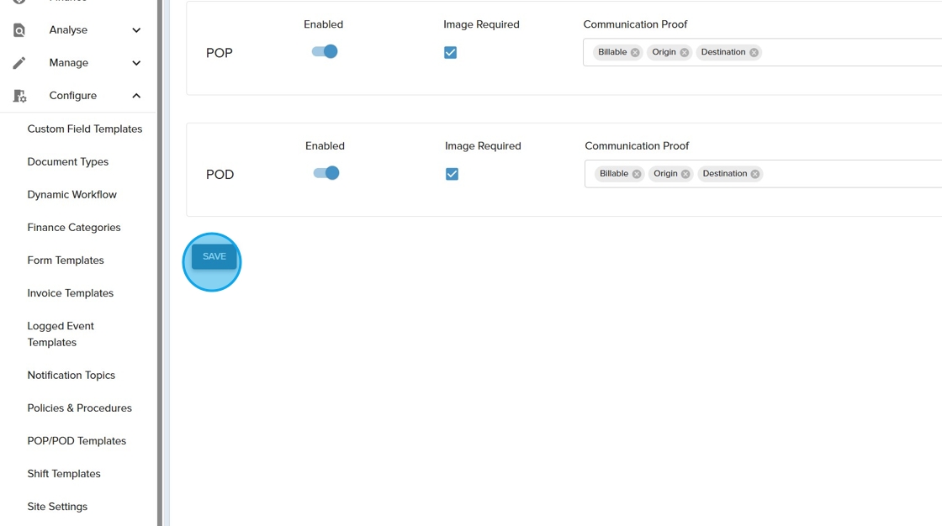The image size is (942, 526).
Task: Remove Billable chip from POP communication proof
Action: click(635, 53)
